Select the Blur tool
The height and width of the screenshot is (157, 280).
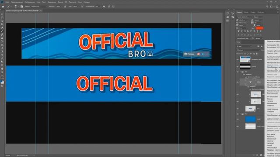pos(2,44)
